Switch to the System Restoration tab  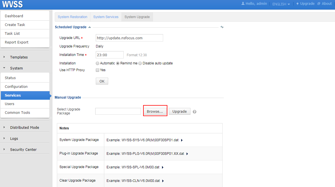(72, 17)
